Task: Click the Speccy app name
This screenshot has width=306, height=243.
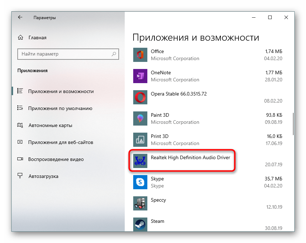Action: [x=158, y=200]
